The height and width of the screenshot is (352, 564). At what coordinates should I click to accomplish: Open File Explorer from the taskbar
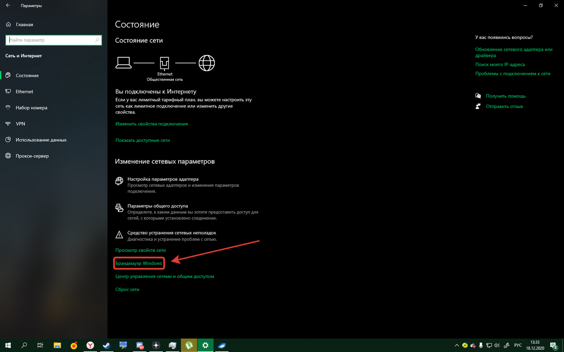click(x=57, y=345)
